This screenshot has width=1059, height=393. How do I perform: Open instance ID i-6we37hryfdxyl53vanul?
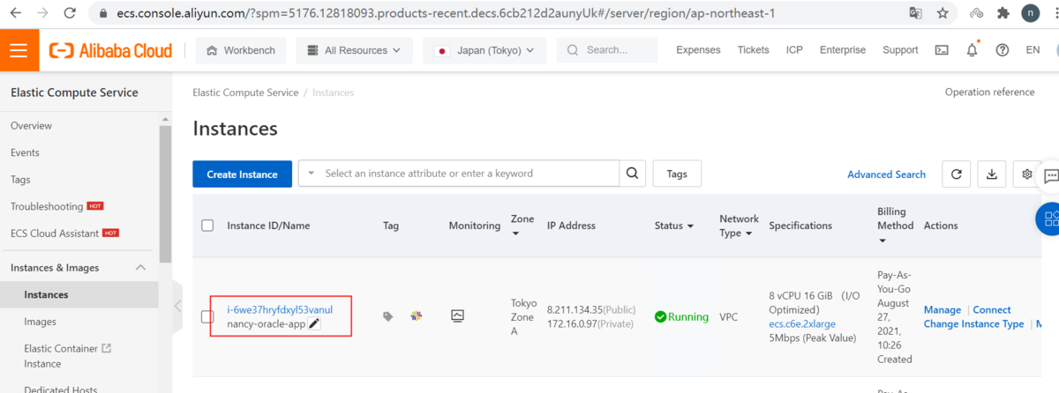click(280, 309)
